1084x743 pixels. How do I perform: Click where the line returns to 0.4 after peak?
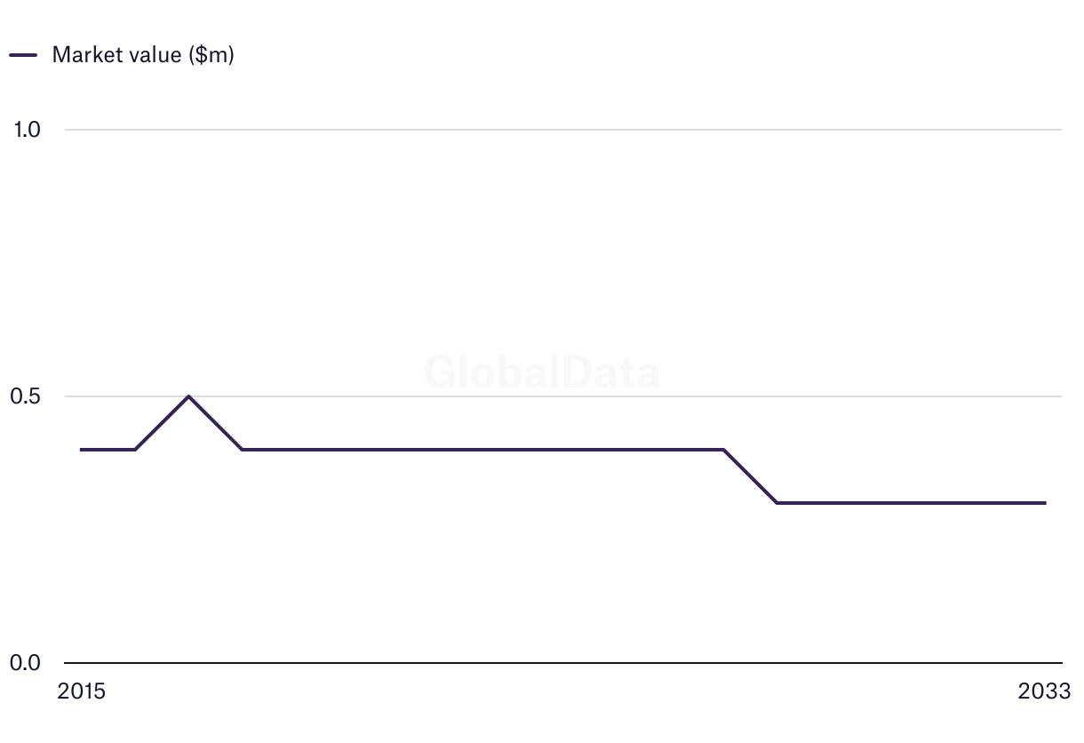click(x=242, y=450)
